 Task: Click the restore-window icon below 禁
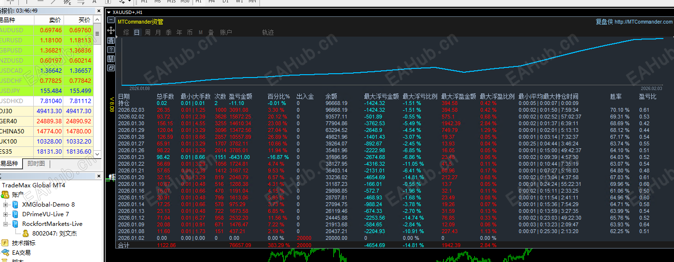(x=111, y=68)
